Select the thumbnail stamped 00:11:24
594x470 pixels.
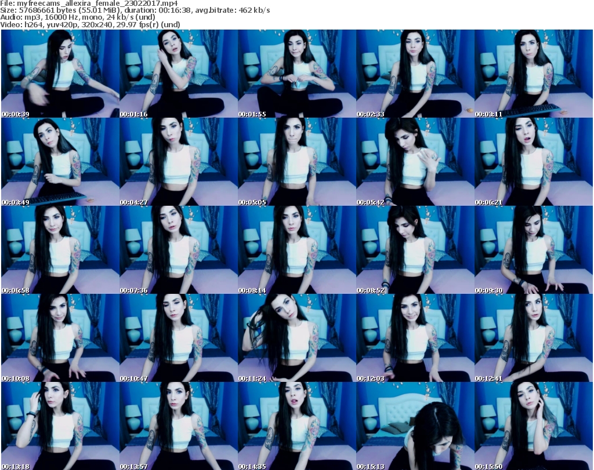tap(297, 338)
